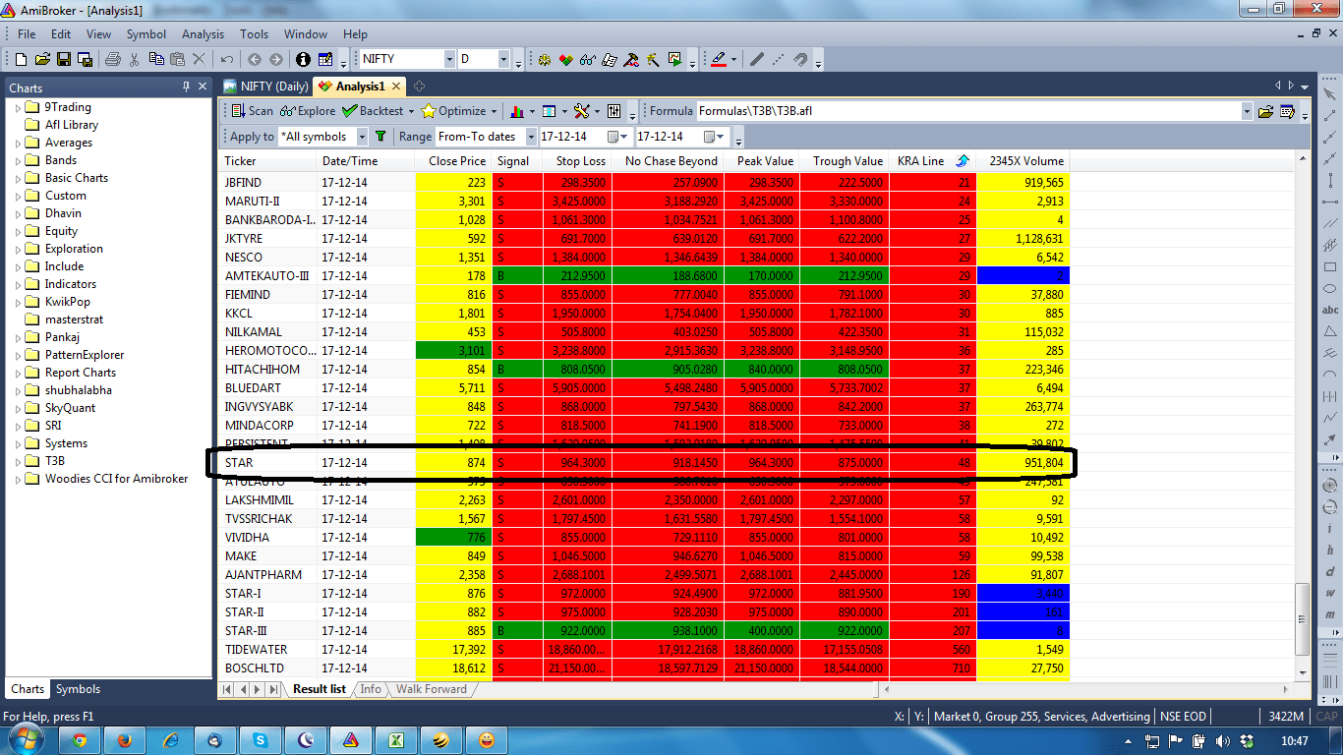
Task: Open the File menu
Action: pyautogui.click(x=27, y=33)
